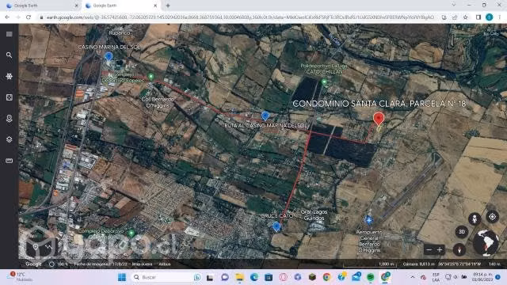Click the Pegman Street View button
The height and width of the screenshot is (285, 507).
pyautogui.click(x=475, y=219)
